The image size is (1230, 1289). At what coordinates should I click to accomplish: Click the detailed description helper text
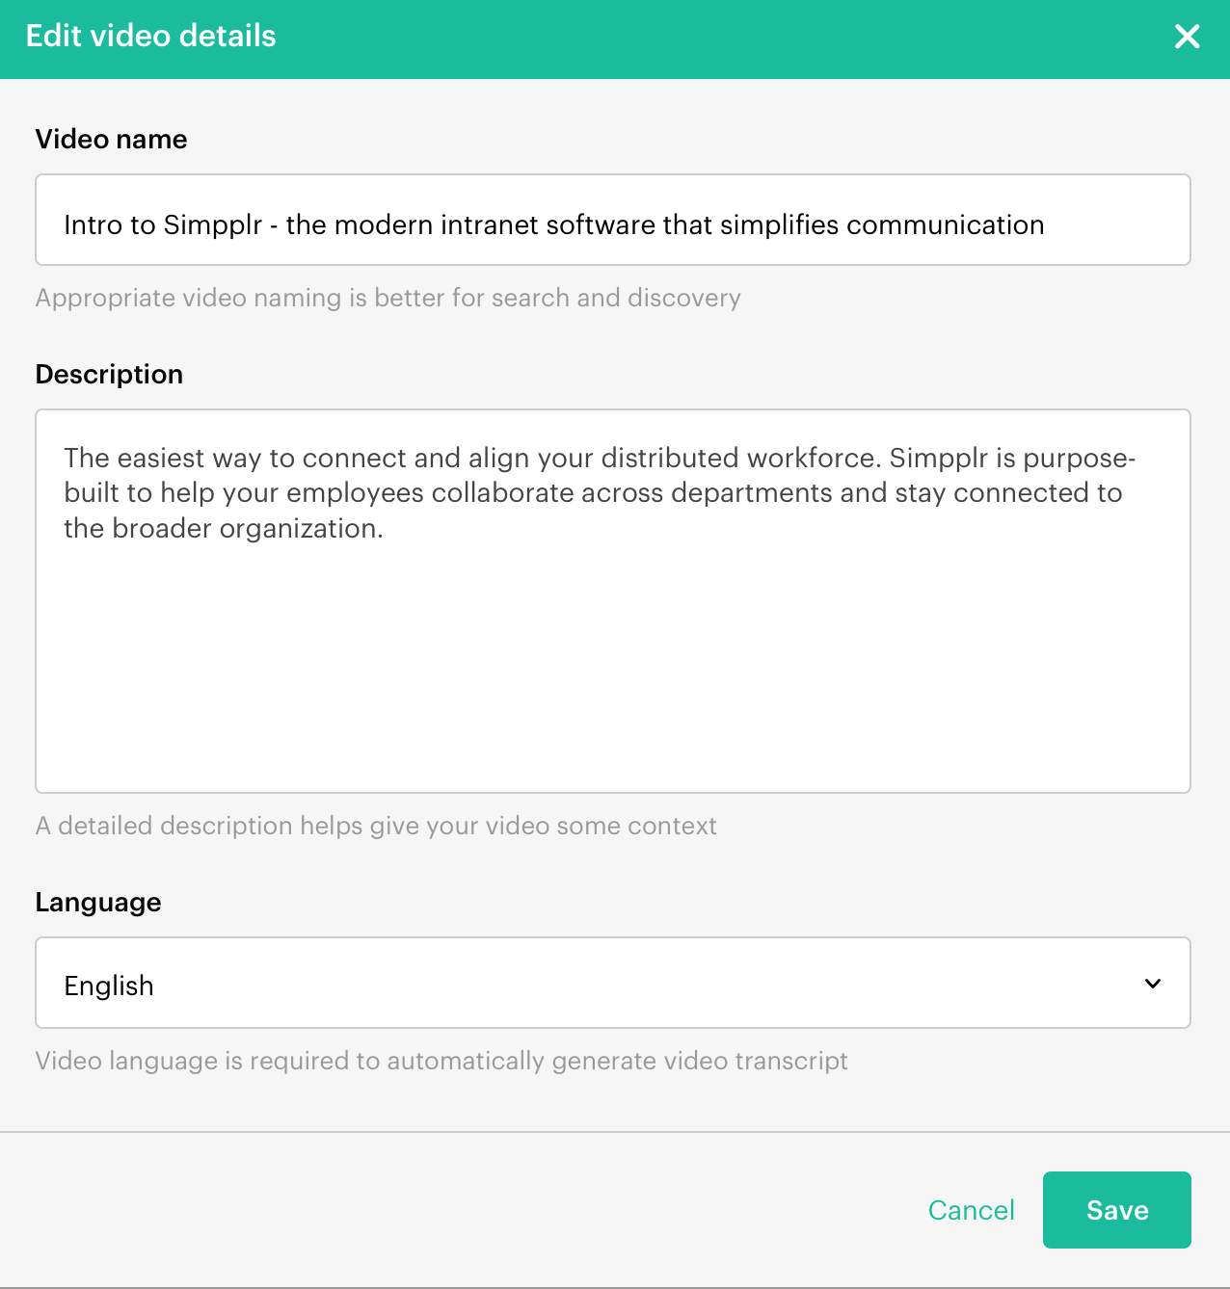(x=376, y=826)
